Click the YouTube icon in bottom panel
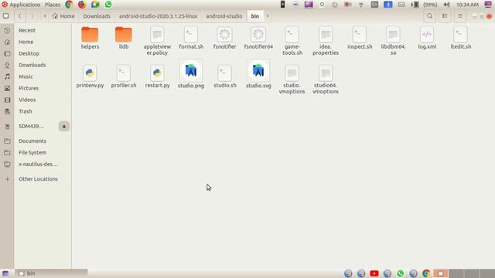The image size is (495, 278). (x=374, y=273)
